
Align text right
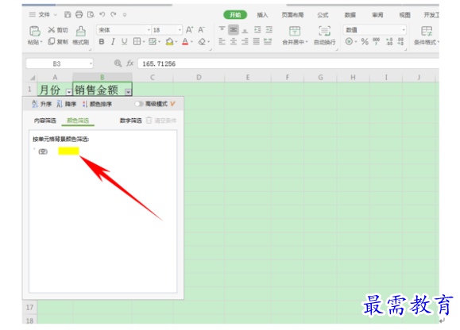point(245,41)
